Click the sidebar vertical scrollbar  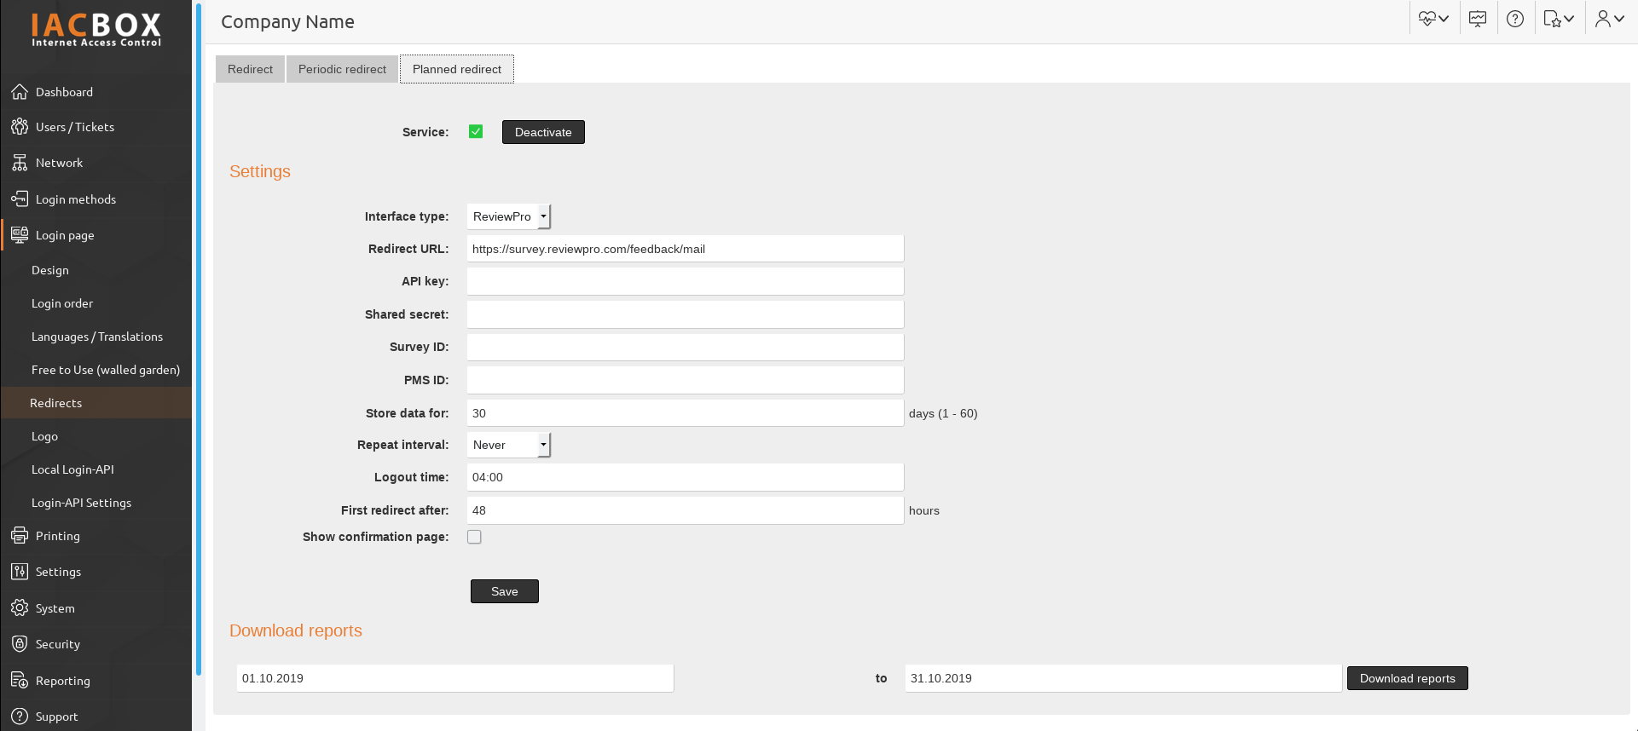coord(199,341)
